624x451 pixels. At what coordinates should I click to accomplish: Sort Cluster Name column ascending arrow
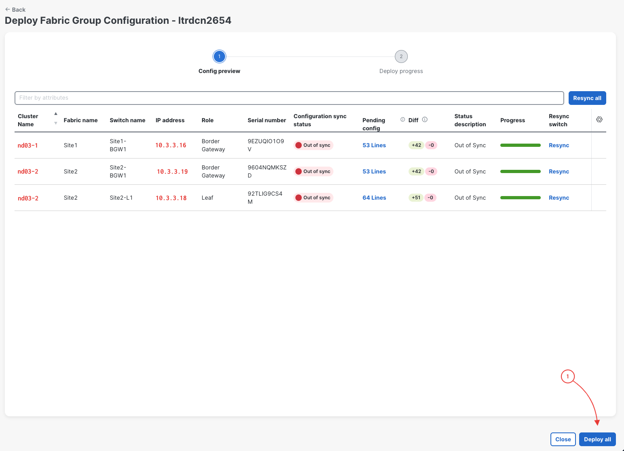pos(56,114)
